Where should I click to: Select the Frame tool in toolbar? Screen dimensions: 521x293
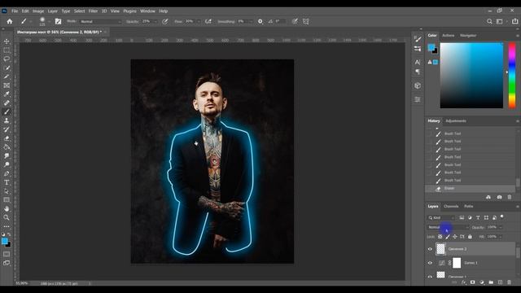[x=7, y=85]
